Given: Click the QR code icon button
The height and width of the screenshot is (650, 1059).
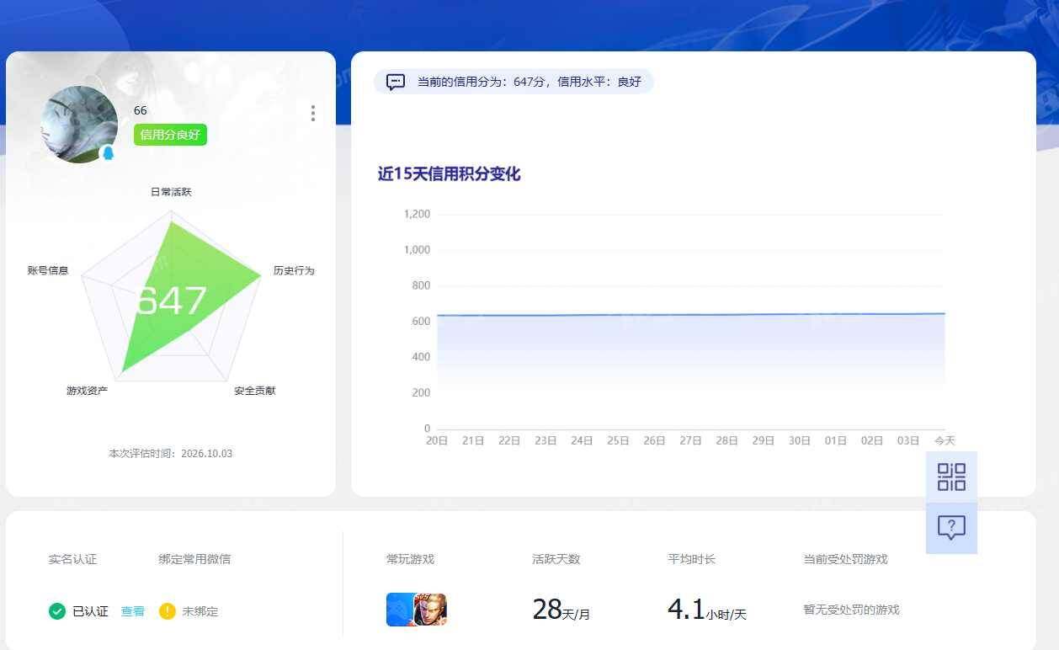Looking at the screenshot, I should (951, 477).
